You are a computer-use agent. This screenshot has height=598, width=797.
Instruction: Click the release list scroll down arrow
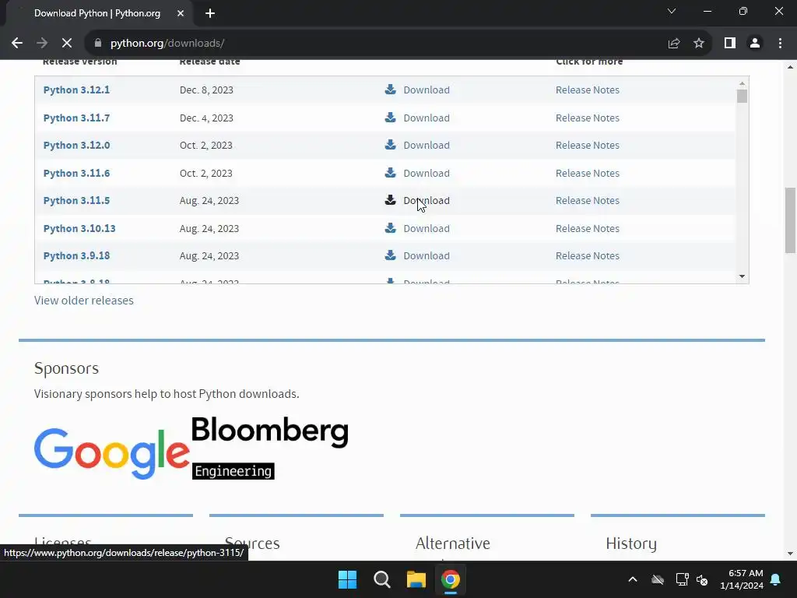click(742, 276)
